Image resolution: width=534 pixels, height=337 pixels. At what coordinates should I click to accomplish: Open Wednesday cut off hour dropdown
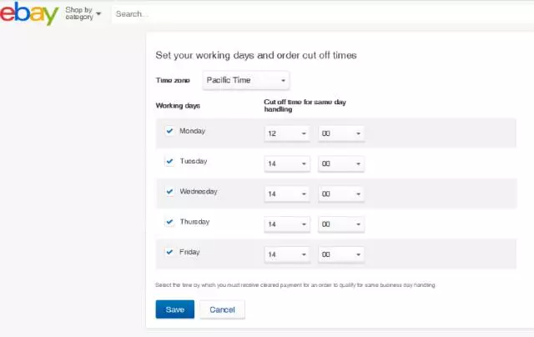(x=286, y=194)
